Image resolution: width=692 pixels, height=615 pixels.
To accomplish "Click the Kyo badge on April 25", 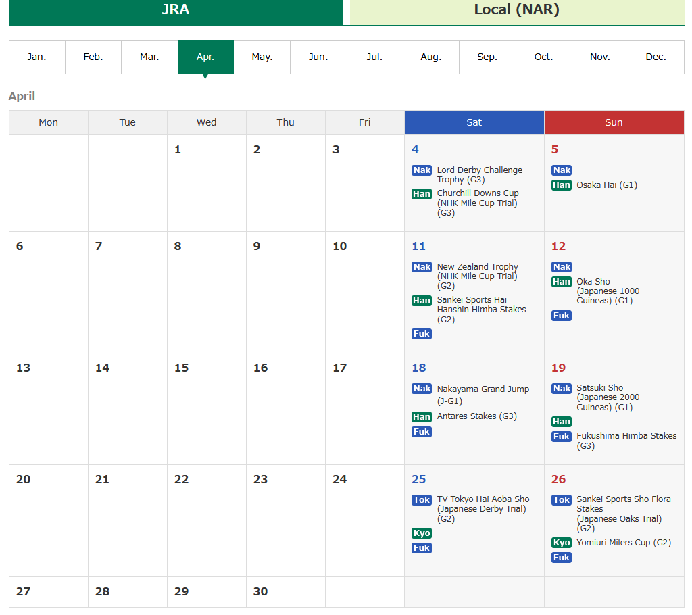I will tap(422, 533).
